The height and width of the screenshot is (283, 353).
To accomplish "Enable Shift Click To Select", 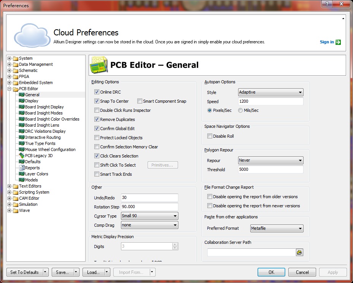I will pos(97,165).
